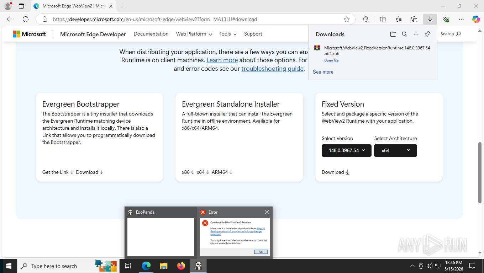Select the Error window thumbnail preview
Screen dimensions: 484x273
(x=235, y=237)
